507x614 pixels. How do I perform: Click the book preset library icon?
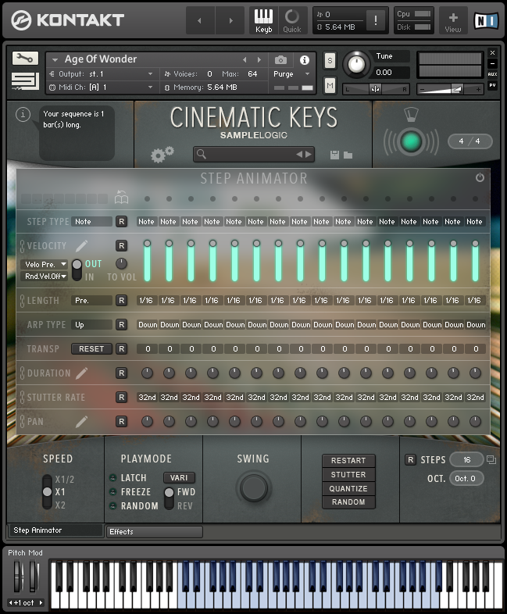pos(121,197)
